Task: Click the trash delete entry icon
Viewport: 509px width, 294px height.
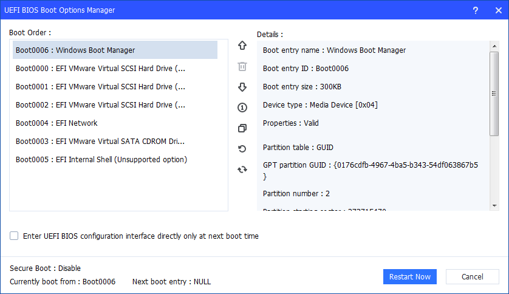Action: point(242,66)
